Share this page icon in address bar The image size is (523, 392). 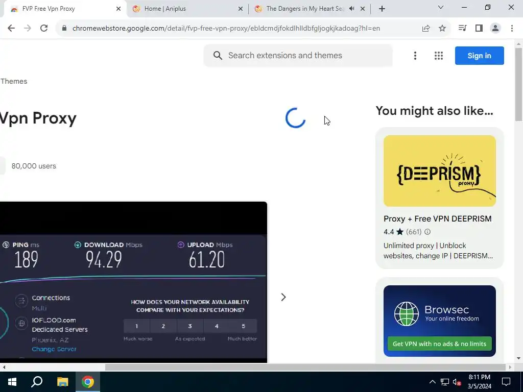(x=426, y=29)
